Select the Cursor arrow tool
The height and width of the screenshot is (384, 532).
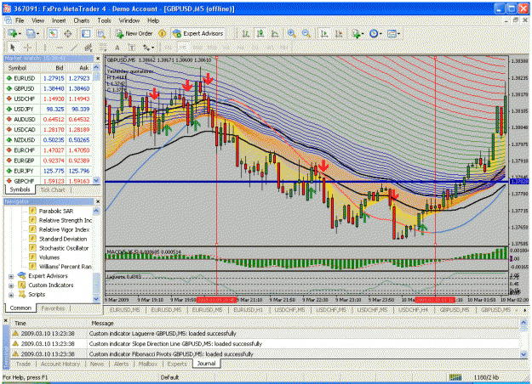coord(13,48)
